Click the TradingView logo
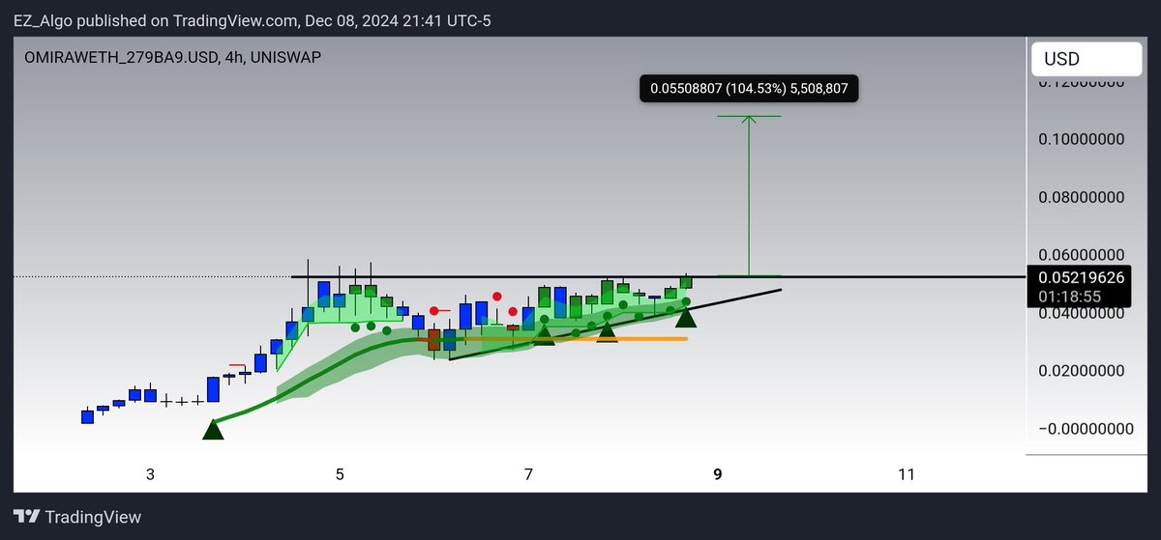1161x540 pixels. coord(77,517)
